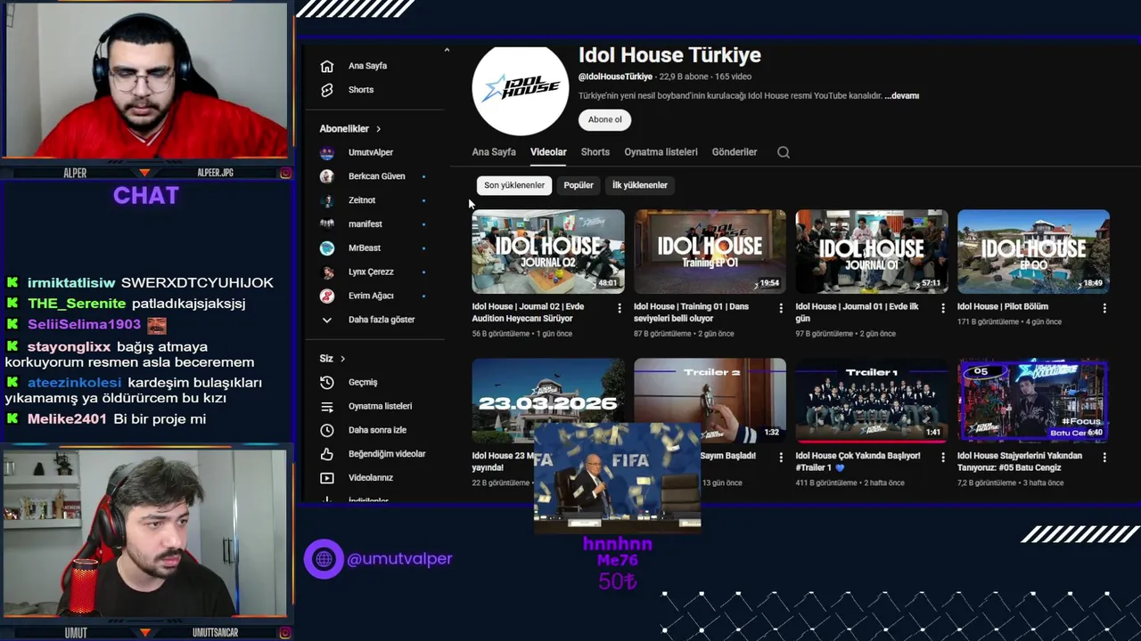Open options menu for Pilot Bölüm video
Screen dimensions: 1141x641
(x=1104, y=308)
